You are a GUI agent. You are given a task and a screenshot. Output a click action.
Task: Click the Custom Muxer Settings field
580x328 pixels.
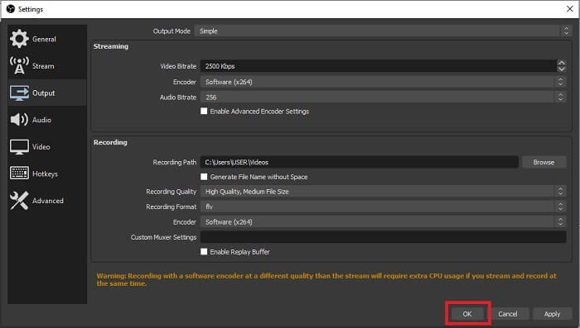coord(383,237)
